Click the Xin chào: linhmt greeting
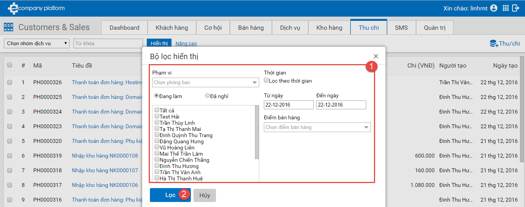Image resolution: width=525 pixels, height=207 pixels. click(x=466, y=8)
